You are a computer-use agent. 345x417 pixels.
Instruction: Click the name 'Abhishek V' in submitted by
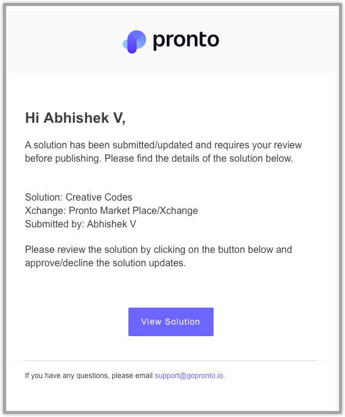coord(111,224)
